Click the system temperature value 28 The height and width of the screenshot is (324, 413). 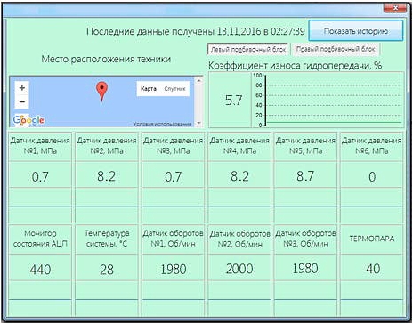(107, 270)
